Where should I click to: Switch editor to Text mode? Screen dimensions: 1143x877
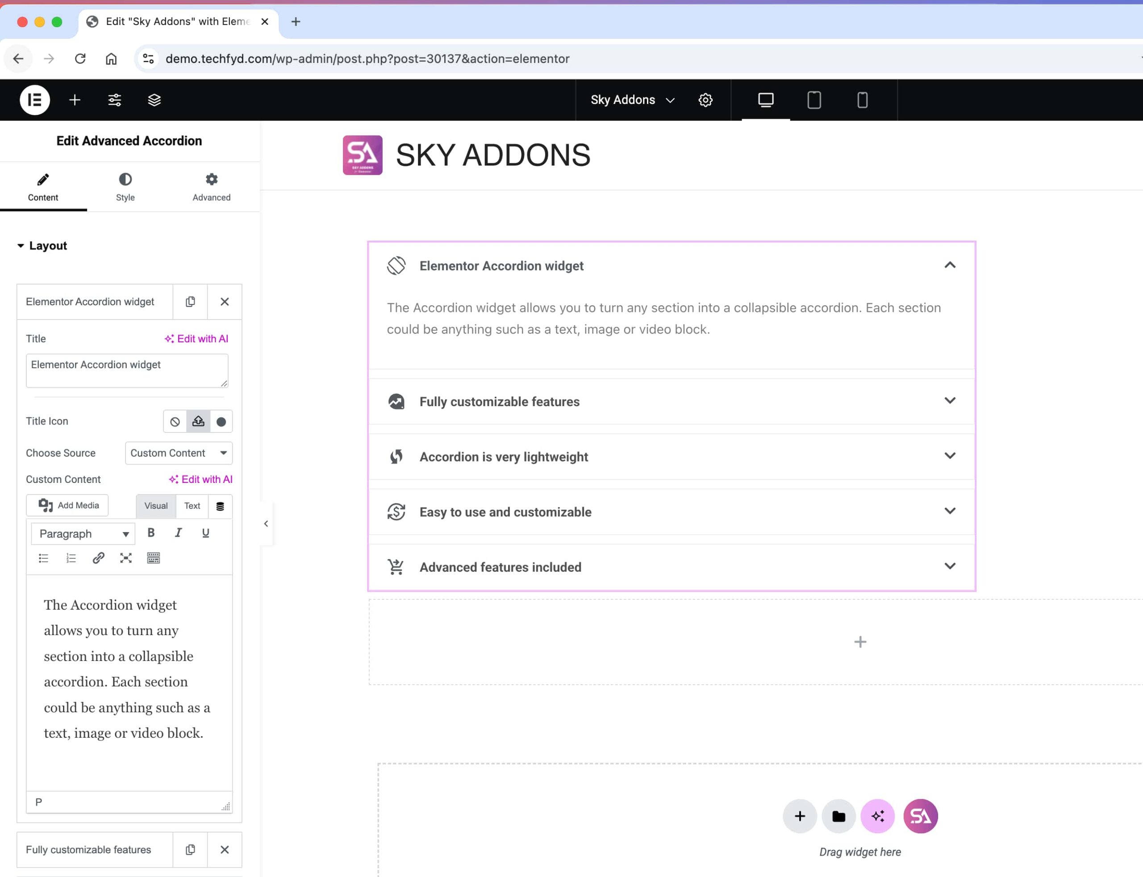tap(192, 506)
